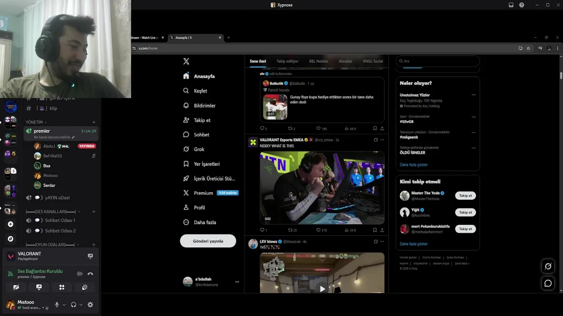The width and height of the screenshot is (563, 316).
Task: Open options for #GSvGB trend
Action: click(474, 117)
